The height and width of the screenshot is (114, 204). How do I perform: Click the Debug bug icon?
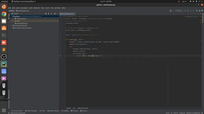pos(188,11)
